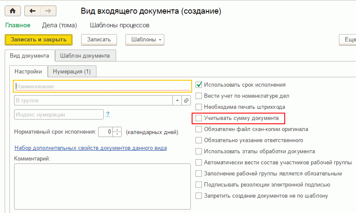Open the Дела (тома) section
The image size is (356, 213).
pos(59,25)
